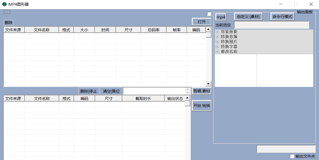The width and height of the screenshot is (319, 160).
Task: Expand the 转换音频 tree node
Action: point(217,37)
